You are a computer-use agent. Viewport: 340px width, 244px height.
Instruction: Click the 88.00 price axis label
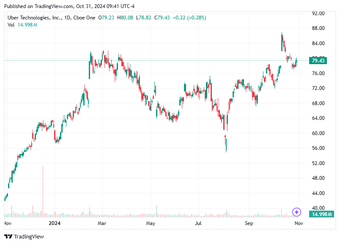[x=318, y=28]
